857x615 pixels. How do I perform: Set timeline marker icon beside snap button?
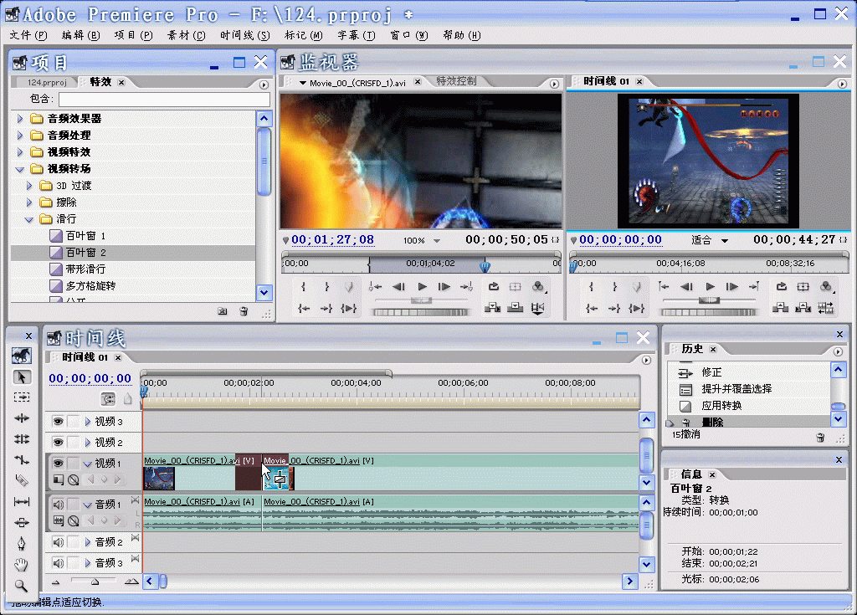(x=127, y=399)
